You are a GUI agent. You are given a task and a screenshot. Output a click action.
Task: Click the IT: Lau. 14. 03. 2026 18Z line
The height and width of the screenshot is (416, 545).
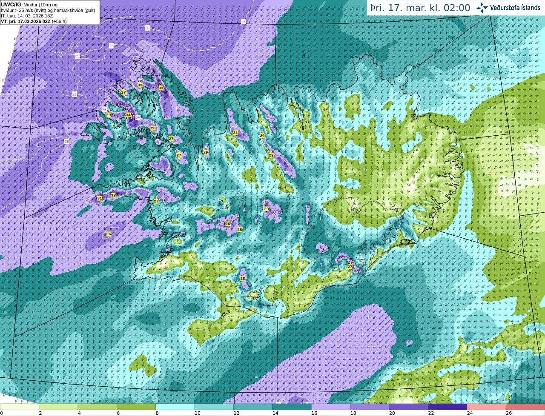pyautogui.click(x=27, y=16)
